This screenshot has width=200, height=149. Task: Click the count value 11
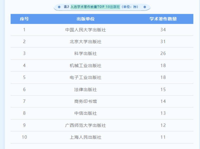pyautogui.click(x=163, y=137)
